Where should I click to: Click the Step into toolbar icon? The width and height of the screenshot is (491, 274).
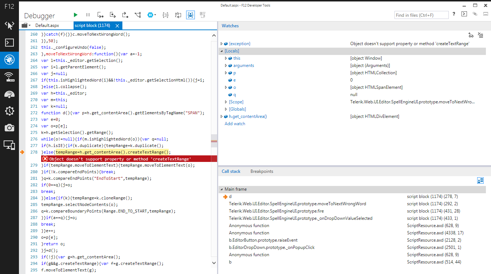point(100,15)
